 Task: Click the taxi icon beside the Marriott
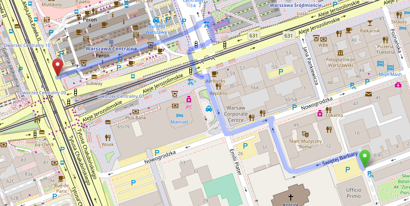pos(209,109)
